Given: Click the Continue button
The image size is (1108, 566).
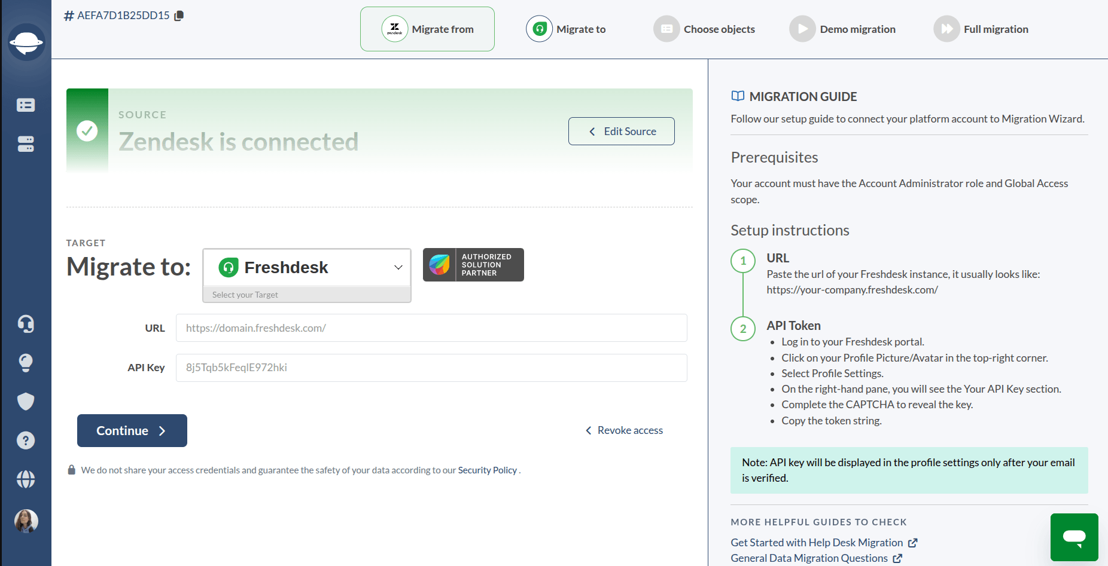Looking at the screenshot, I should [x=132, y=430].
